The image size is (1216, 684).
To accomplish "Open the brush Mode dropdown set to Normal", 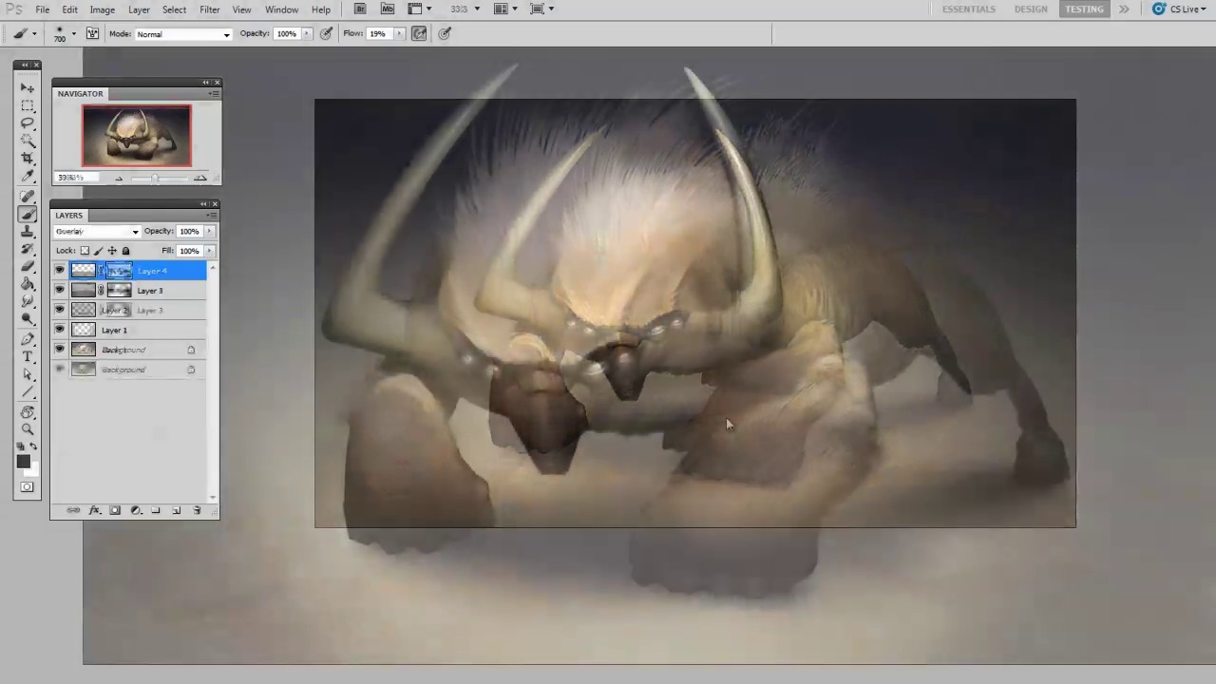I will (x=183, y=34).
